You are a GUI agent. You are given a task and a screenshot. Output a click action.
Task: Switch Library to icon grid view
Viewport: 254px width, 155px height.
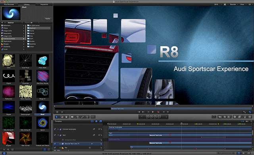tap(45, 150)
